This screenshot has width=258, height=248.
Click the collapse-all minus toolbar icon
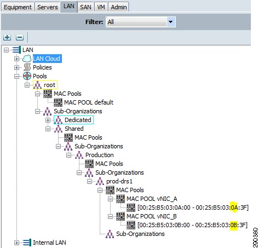click(x=20, y=37)
